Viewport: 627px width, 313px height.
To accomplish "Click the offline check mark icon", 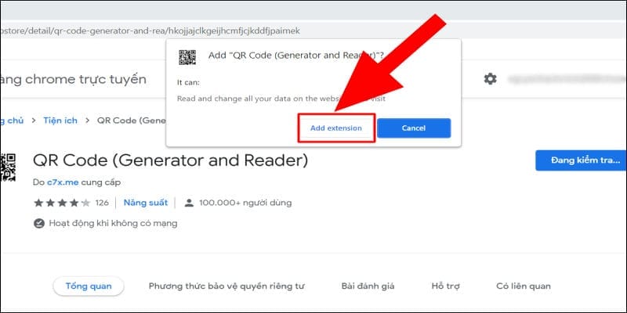I will (38, 223).
